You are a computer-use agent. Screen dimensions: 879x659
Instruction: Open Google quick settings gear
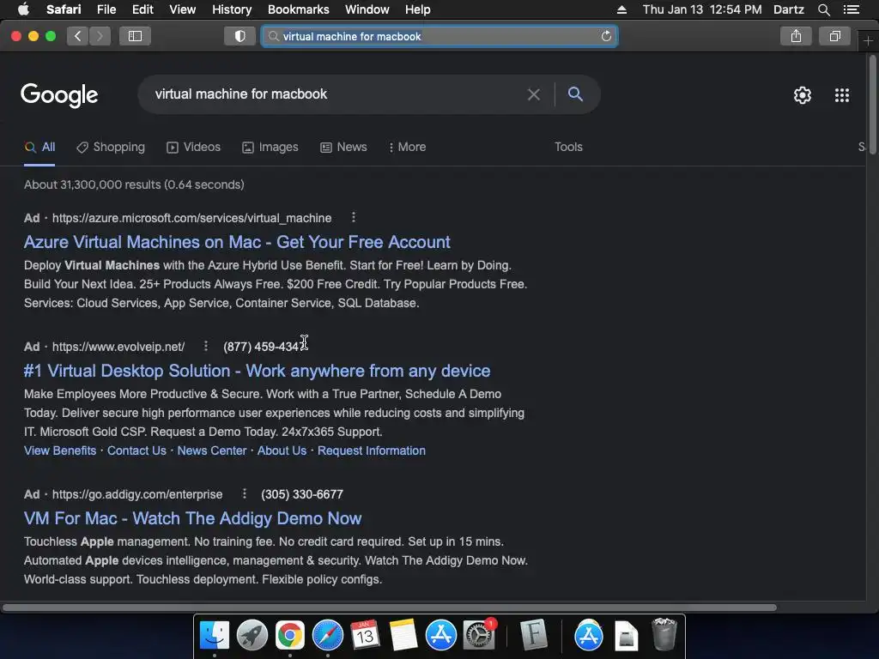[x=803, y=95]
